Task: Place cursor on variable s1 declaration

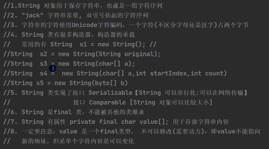Action: 87,44
